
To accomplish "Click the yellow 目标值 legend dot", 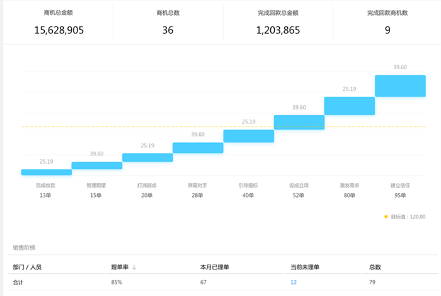I will (386, 217).
